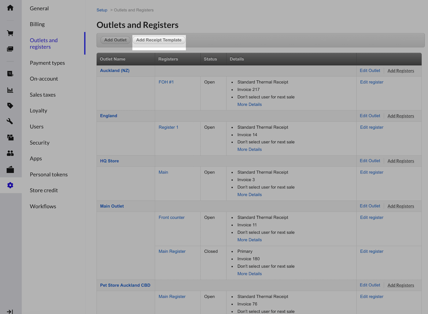Open the Customers people icon
Viewport: 428px width, 314px height.
[10, 153]
